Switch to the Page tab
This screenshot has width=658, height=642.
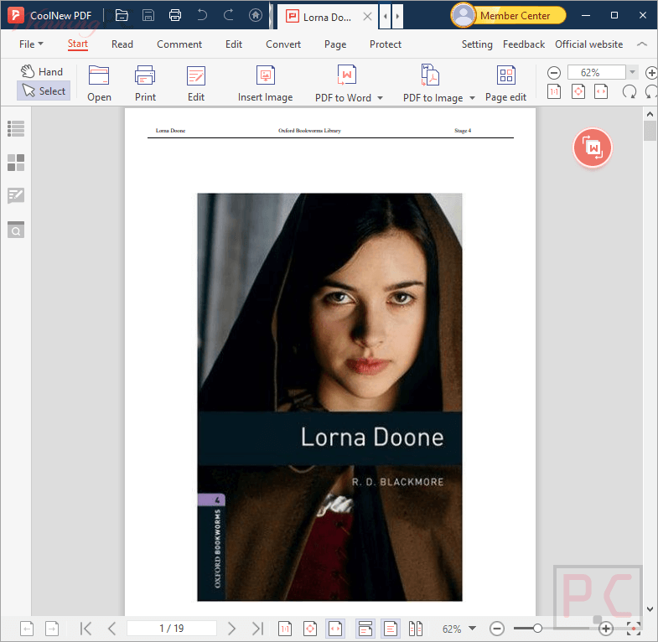(335, 44)
